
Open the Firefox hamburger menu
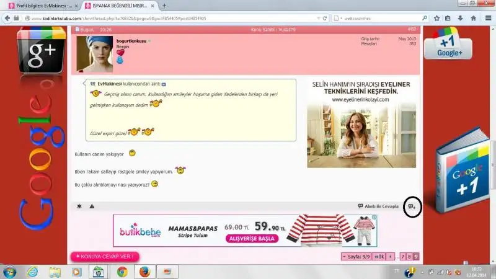coord(487,18)
